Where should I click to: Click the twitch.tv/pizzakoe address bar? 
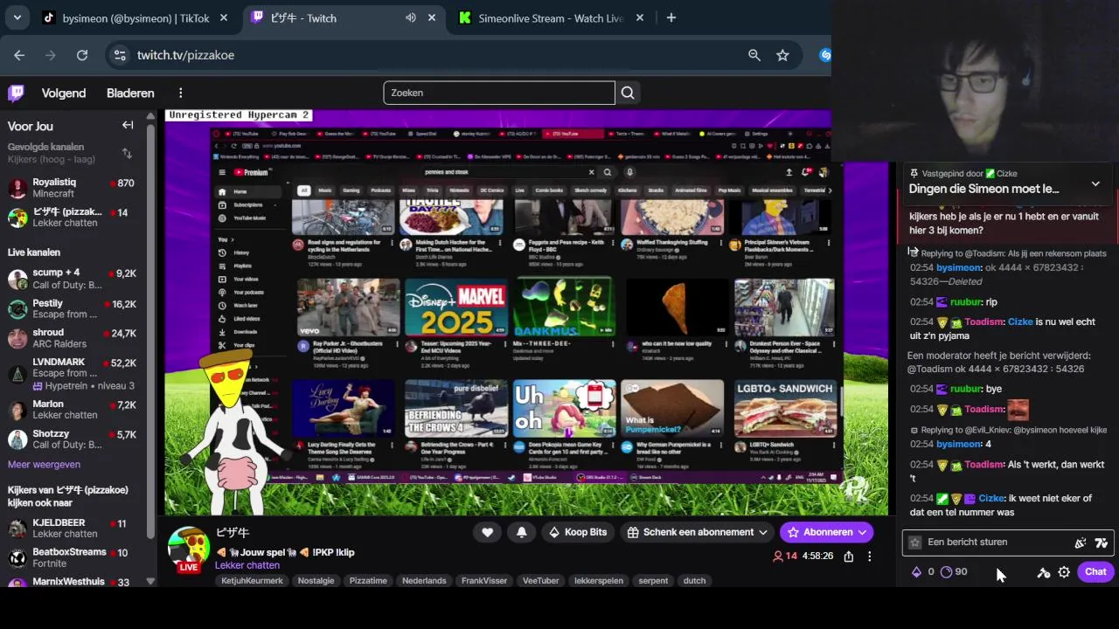tap(437, 55)
